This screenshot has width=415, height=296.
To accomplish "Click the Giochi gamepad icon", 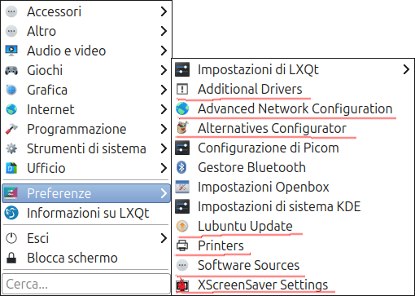I will (11, 70).
